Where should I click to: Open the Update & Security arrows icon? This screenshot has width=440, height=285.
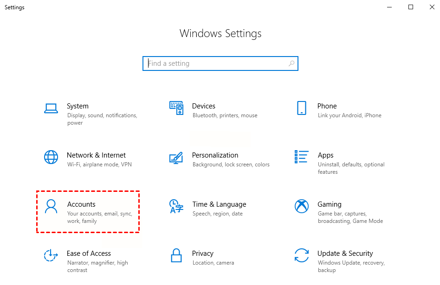pos(301,255)
